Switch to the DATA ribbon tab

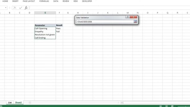click(x=56, y=1)
